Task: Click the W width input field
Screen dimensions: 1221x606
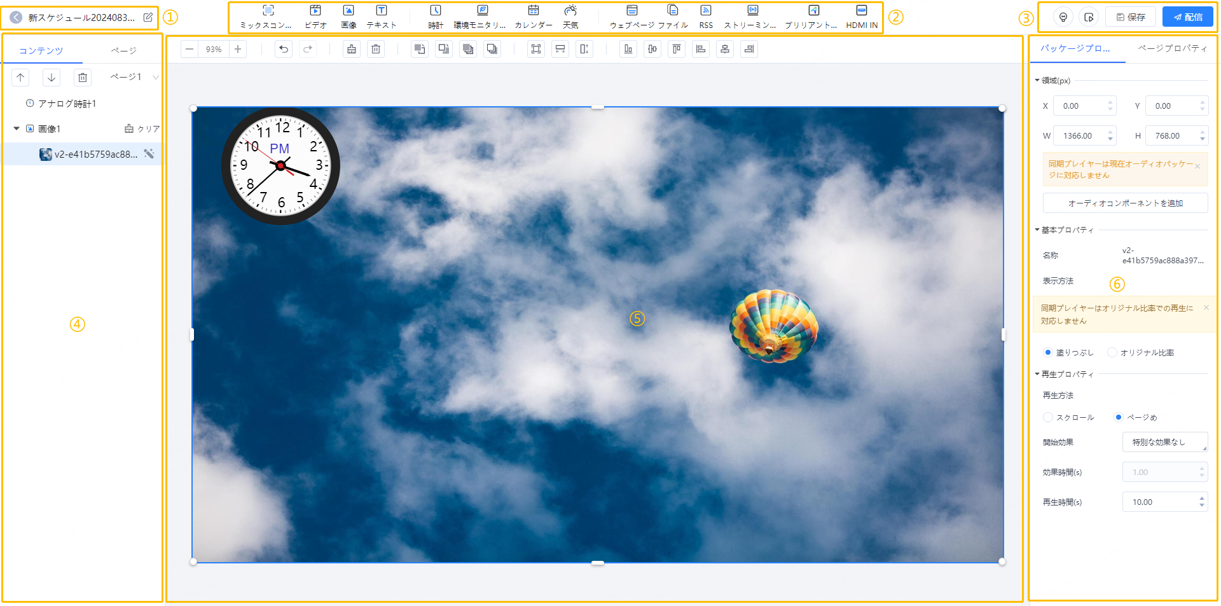Action: point(1080,136)
